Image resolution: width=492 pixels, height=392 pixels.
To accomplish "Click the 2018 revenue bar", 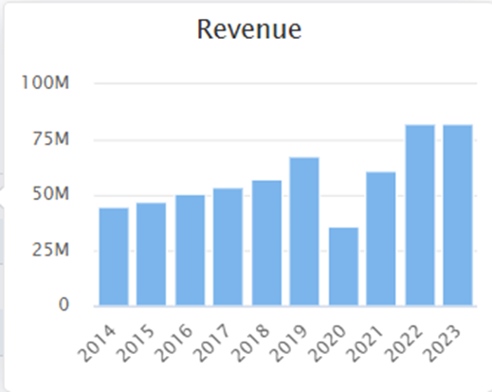I will coord(266,242).
